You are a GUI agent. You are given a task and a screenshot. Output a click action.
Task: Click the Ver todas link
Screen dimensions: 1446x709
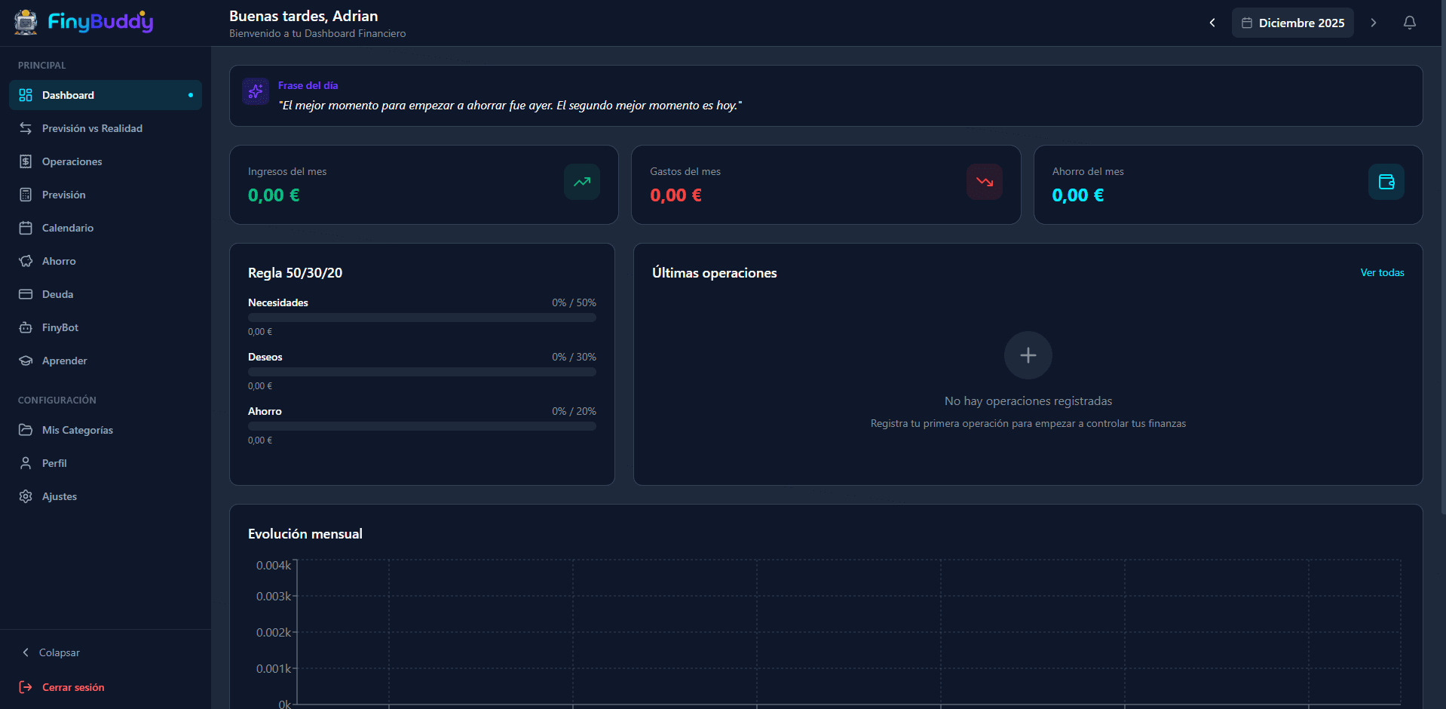[x=1381, y=272]
